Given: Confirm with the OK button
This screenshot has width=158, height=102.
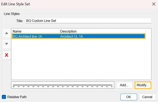Looking at the screenshot, I should [x=129, y=97].
